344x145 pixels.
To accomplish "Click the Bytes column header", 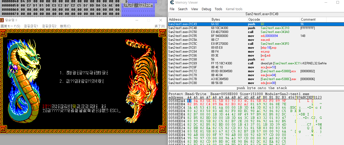I will [229, 19].
